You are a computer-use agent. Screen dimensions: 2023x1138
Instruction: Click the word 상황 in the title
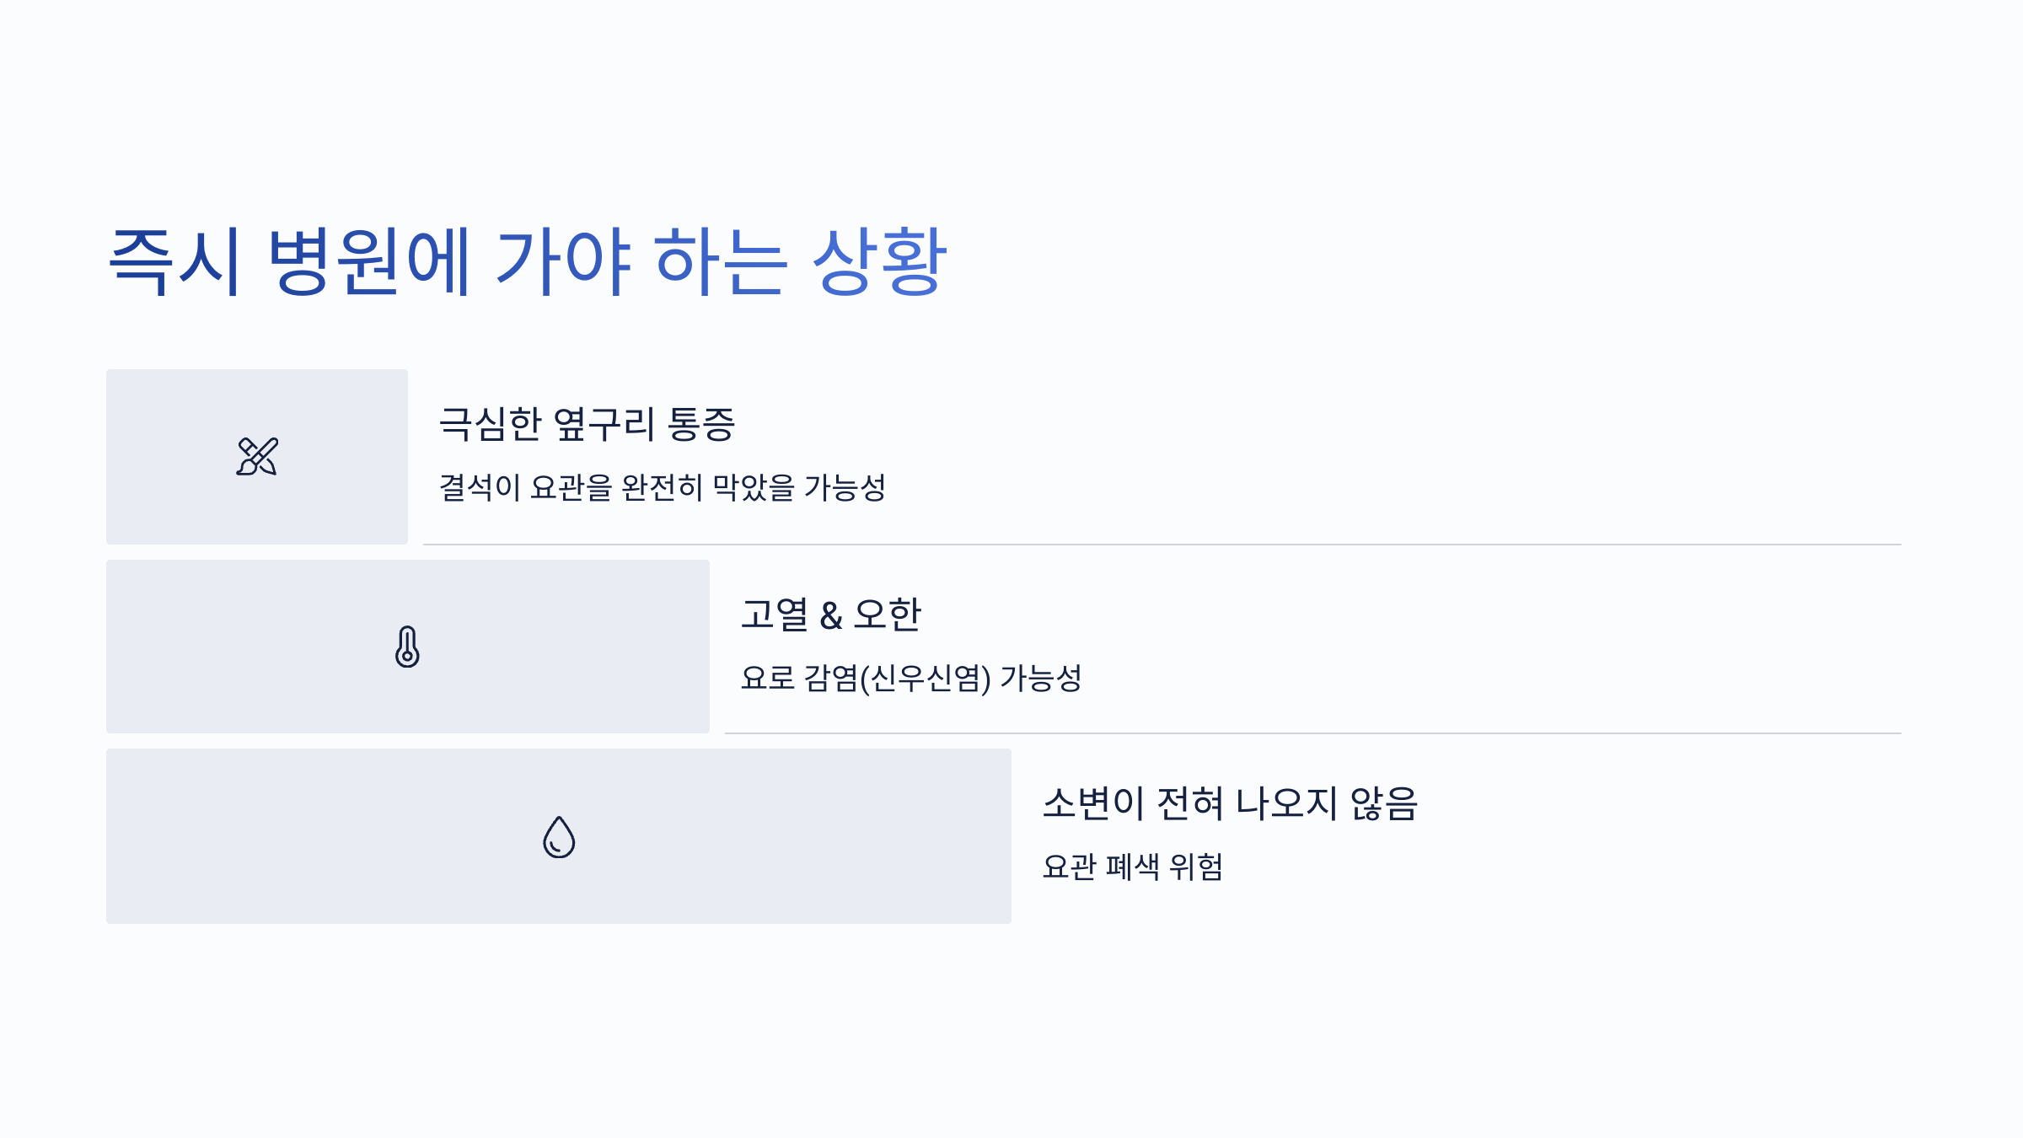[880, 261]
